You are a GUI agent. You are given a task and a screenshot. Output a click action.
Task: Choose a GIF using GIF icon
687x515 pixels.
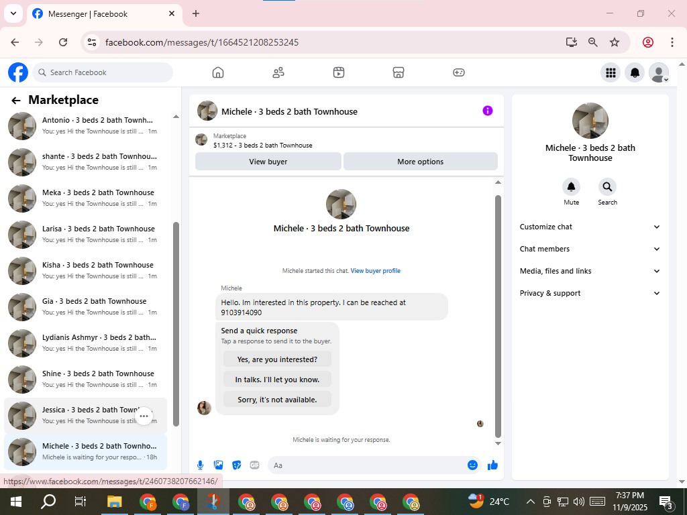tap(254, 465)
